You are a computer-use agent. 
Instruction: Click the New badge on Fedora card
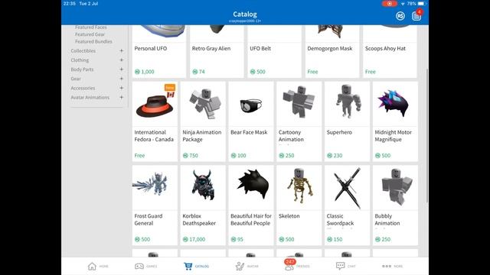coord(170,88)
